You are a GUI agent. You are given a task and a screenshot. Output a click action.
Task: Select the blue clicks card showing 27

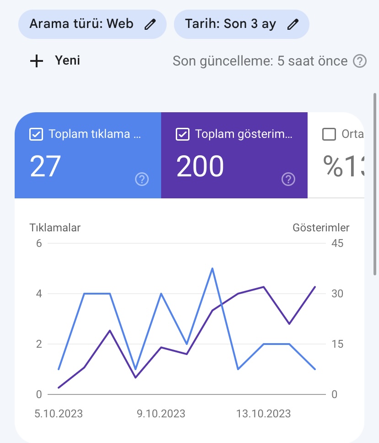coord(88,155)
